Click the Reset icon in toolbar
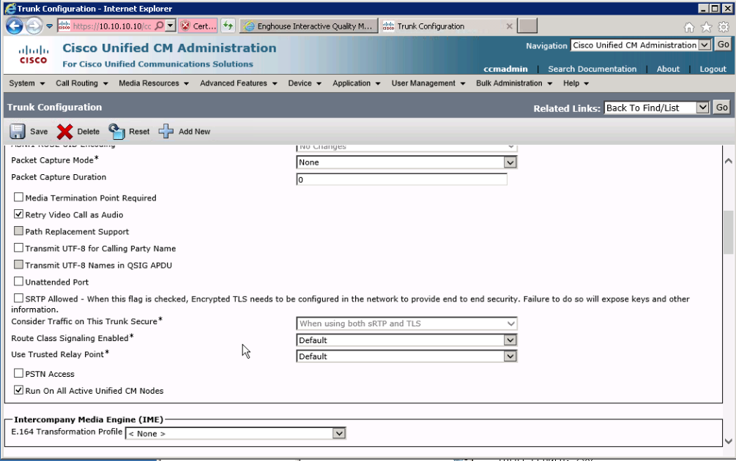 click(117, 132)
